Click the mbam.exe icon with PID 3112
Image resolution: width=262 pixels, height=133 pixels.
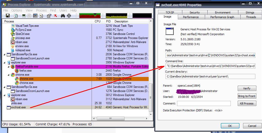tap(13, 99)
